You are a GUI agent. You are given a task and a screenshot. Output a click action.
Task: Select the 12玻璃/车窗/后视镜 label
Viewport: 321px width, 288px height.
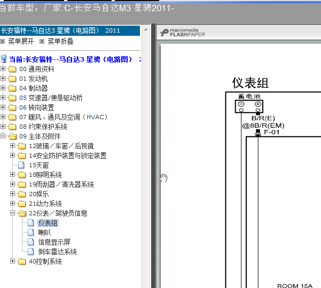tap(61, 146)
